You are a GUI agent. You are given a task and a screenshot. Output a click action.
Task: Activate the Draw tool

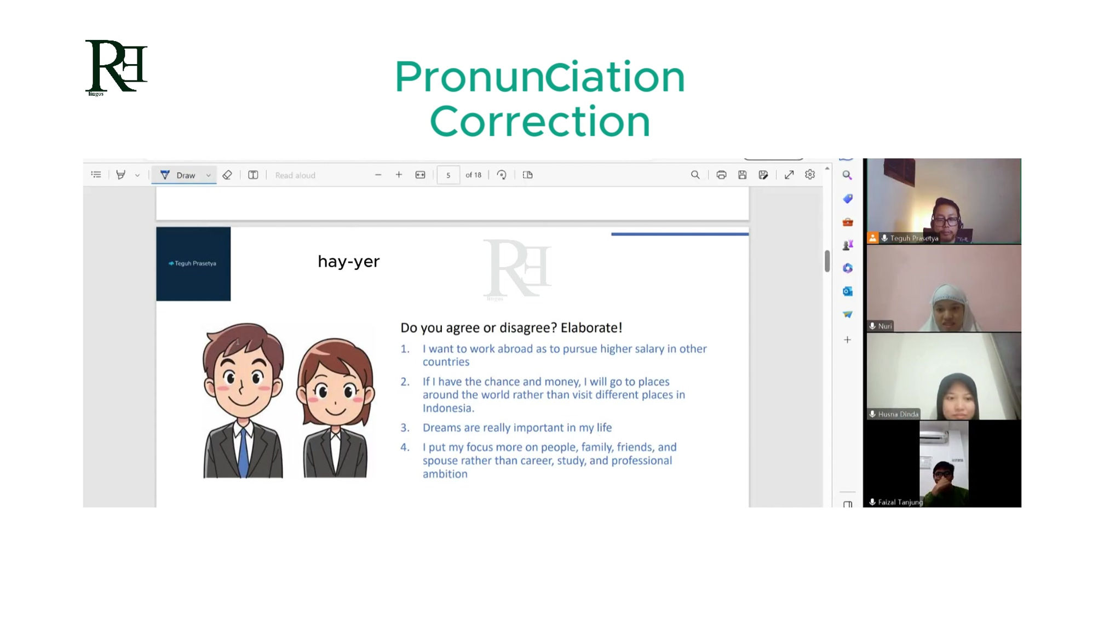point(178,176)
